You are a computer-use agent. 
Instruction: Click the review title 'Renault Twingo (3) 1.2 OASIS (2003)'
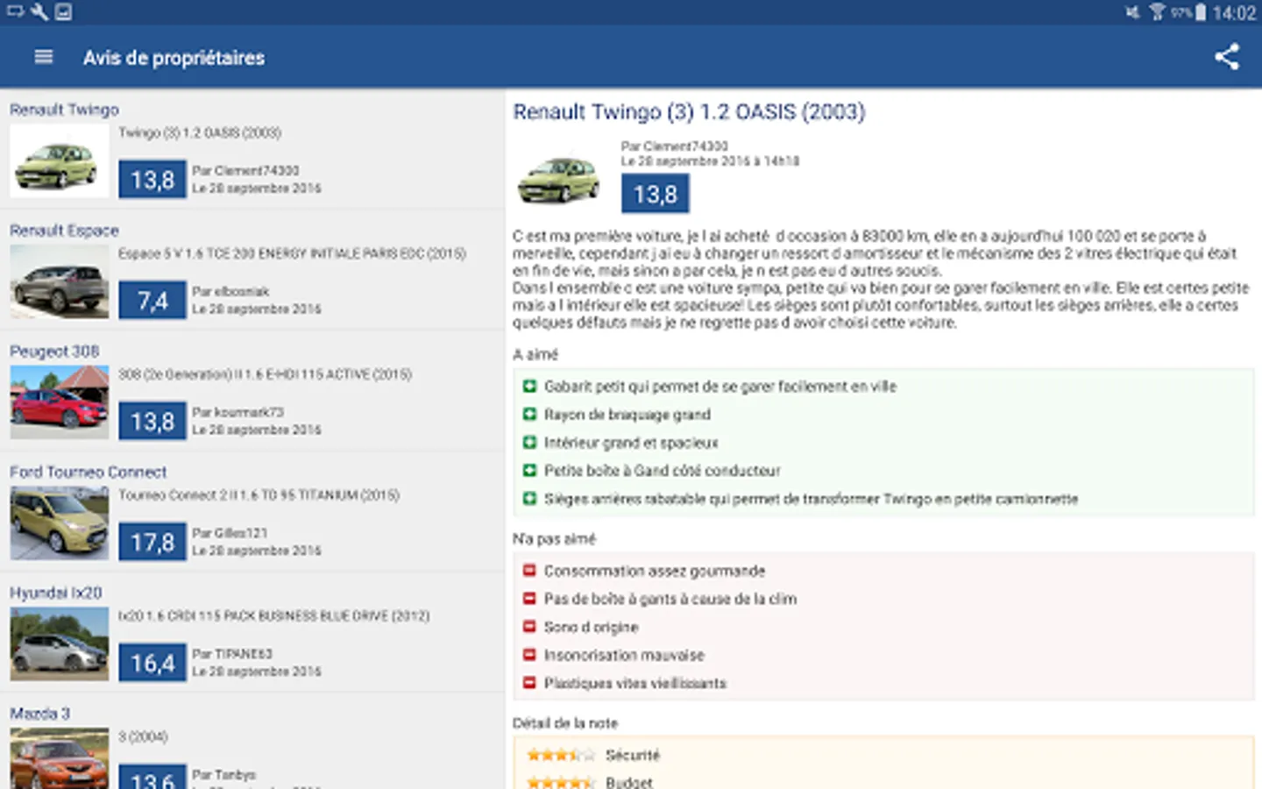[x=689, y=112]
